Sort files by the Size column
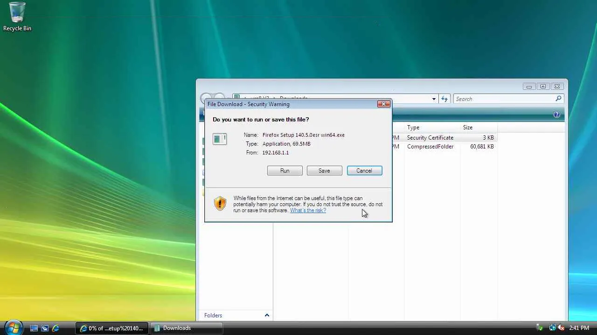The image size is (597, 335). 479,127
